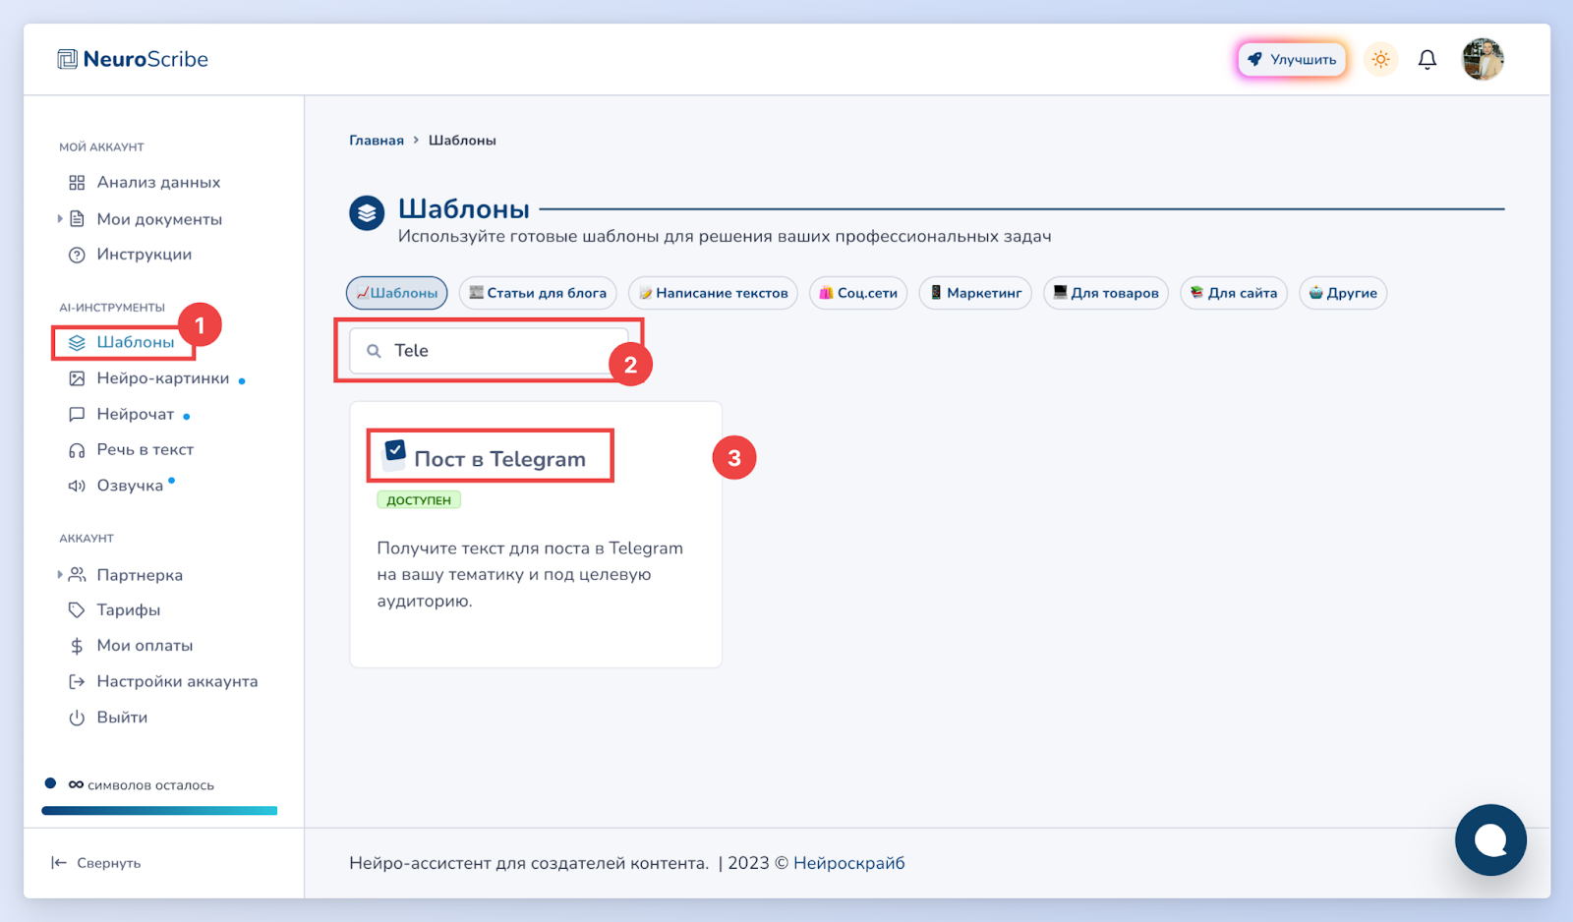This screenshot has height=922, width=1573.
Task: Click the search magnifier icon
Action: [374, 351]
